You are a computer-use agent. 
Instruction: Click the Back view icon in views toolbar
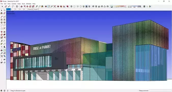tap(105, 7)
